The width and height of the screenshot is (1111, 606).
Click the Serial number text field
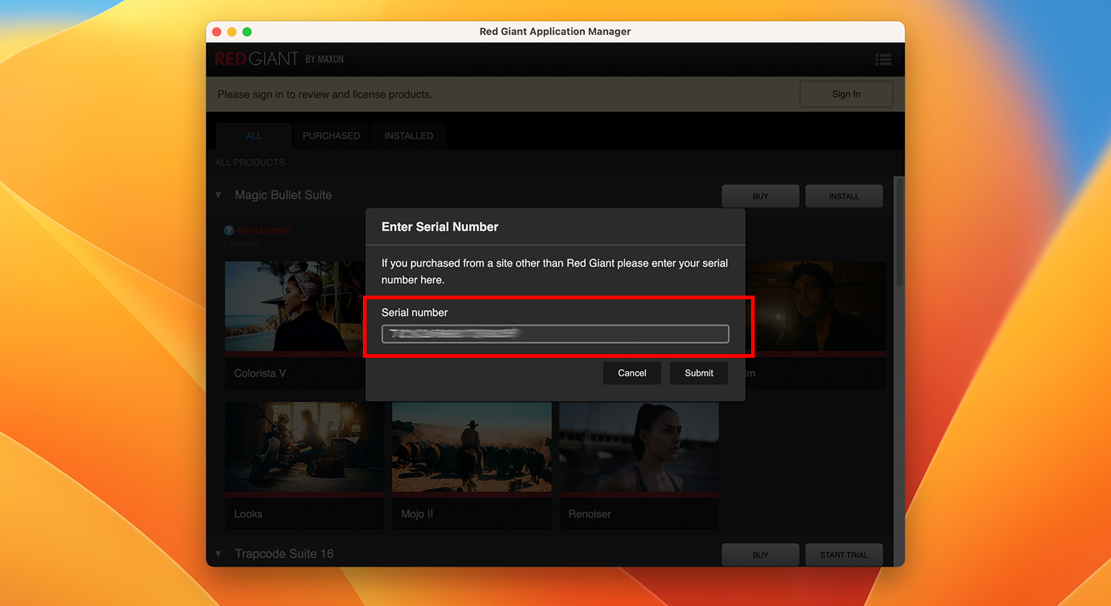(555, 334)
